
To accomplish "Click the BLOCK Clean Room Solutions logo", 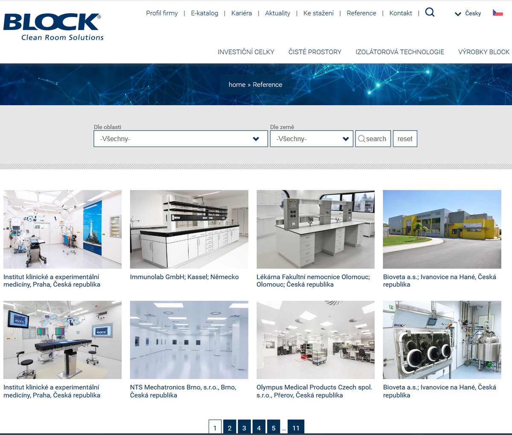I will pyautogui.click(x=53, y=27).
